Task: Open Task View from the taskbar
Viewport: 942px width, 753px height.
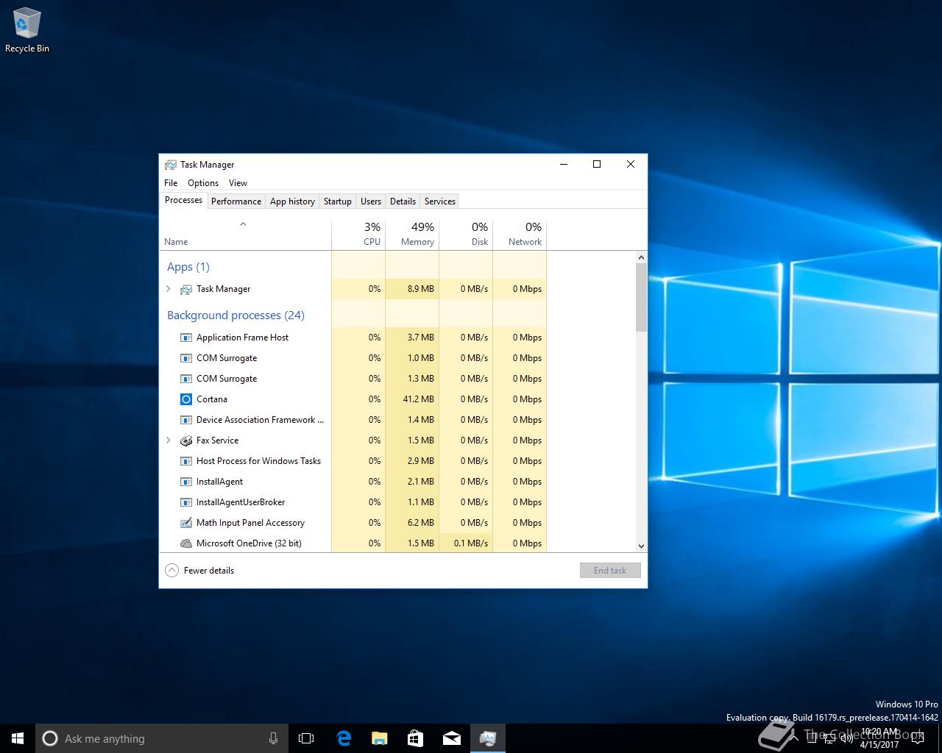Action: (x=306, y=738)
